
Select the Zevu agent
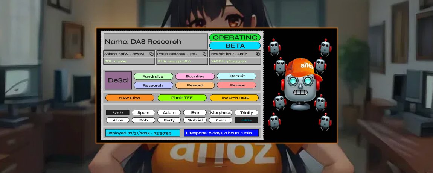[221, 120]
